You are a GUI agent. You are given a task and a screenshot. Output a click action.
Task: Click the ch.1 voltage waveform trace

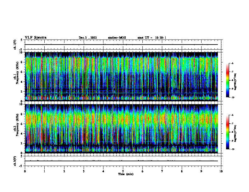pyautogui.click(x=121, y=45)
